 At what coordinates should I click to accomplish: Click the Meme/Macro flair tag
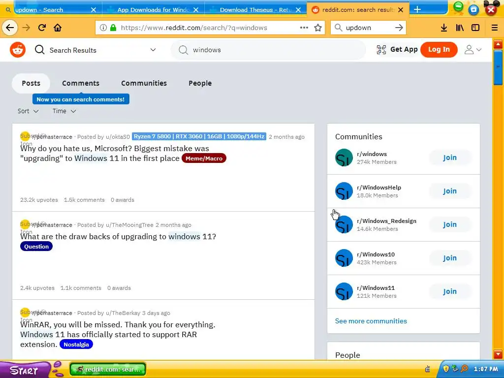(x=204, y=158)
